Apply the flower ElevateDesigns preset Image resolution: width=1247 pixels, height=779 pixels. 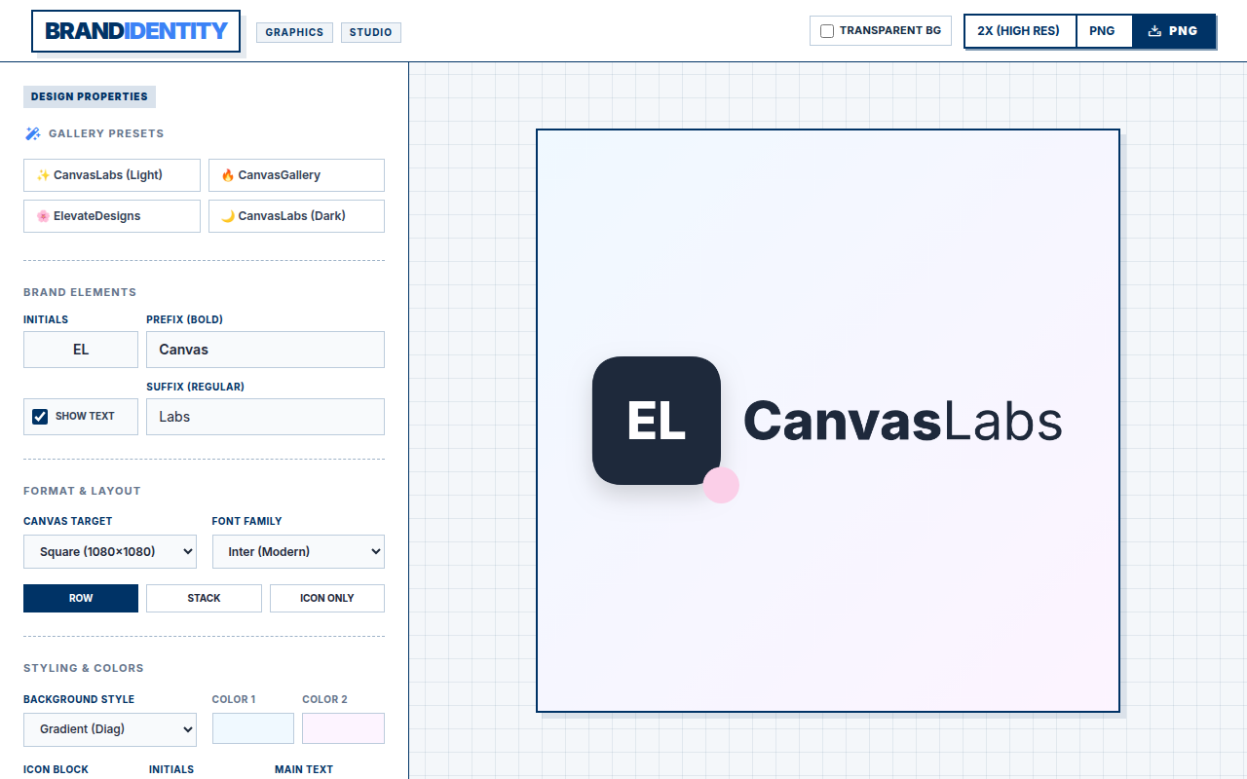pyautogui.click(x=112, y=216)
